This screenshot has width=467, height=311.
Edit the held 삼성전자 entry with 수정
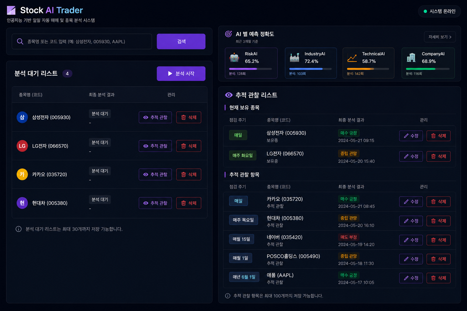pos(411,136)
